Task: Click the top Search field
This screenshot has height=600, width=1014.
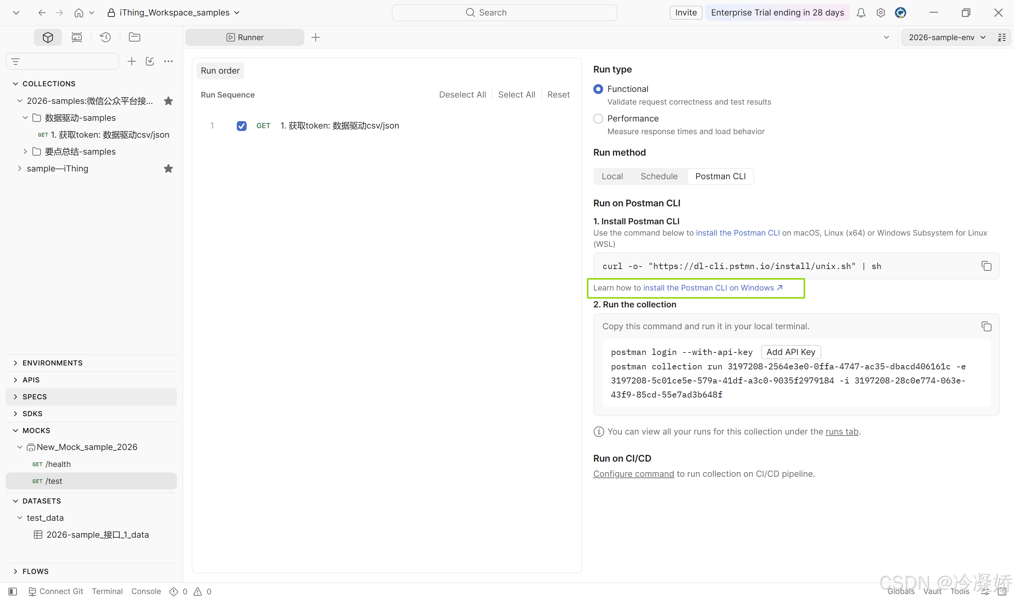Action: [x=504, y=13]
